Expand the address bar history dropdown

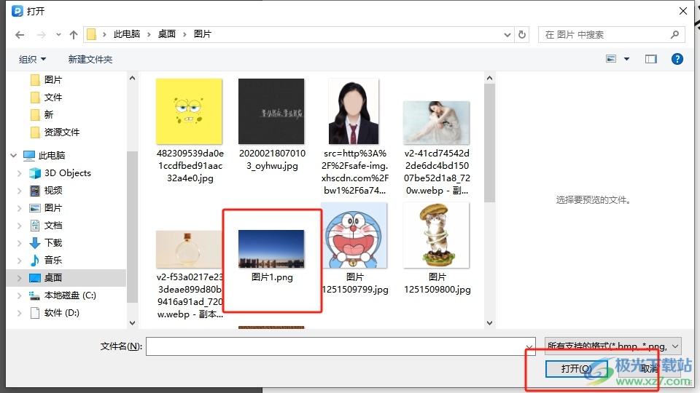508,34
